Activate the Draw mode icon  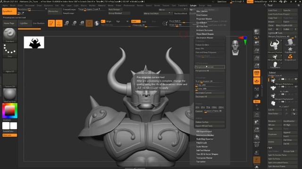[59, 23]
